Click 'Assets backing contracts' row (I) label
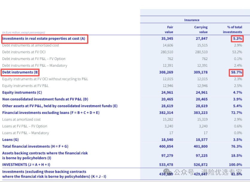250x182 pixels. click(45, 155)
